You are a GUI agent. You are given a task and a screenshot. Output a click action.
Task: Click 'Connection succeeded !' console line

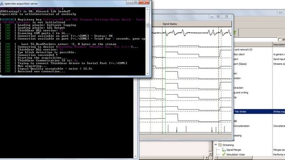(37, 55)
